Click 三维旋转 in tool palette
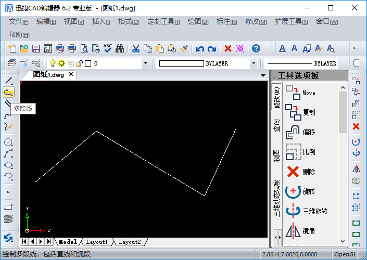 [307, 211]
